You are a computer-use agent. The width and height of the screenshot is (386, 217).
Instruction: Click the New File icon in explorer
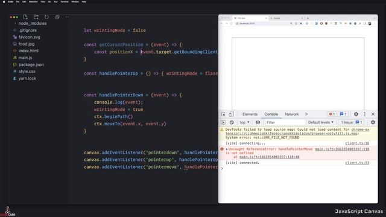(25, 17)
